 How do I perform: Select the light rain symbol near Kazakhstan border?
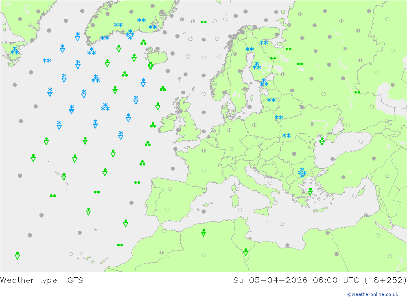pyautogui.click(x=357, y=92)
